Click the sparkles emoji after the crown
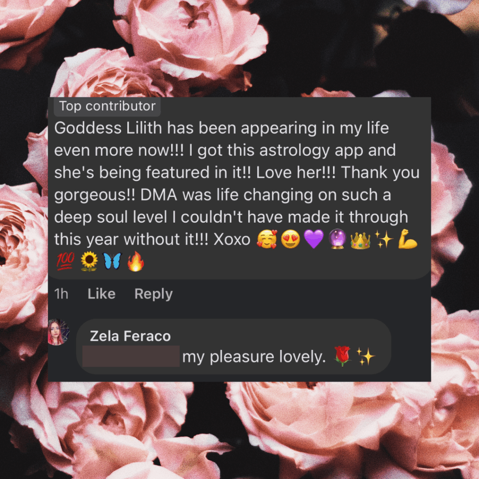 point(384,239)
